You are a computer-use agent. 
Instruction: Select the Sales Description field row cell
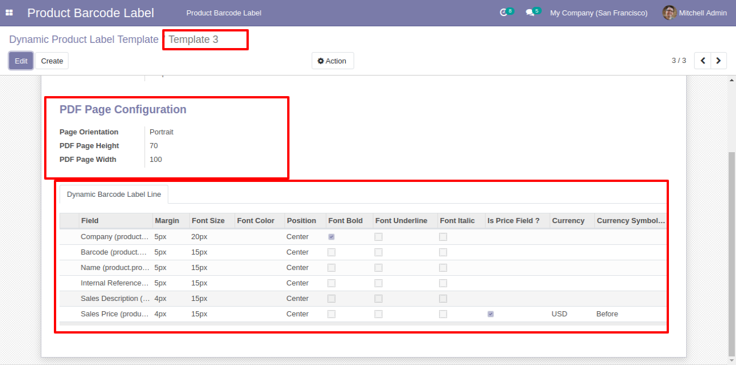coord(115,299)
